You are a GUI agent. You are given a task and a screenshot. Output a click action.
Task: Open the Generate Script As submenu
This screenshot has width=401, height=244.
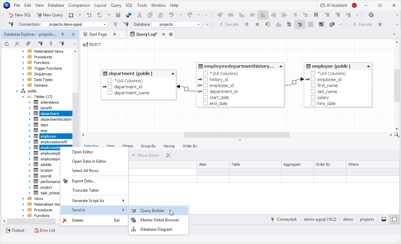[94, 201]
